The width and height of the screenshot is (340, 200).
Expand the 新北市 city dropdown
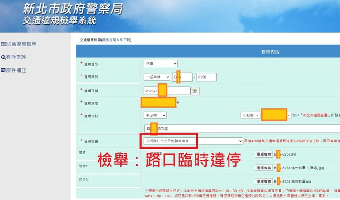[x=155, y=115]
